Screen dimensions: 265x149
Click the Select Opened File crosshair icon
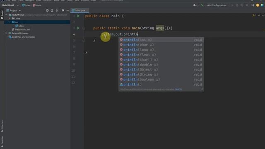pyautogui.click(x=47, y=10)
